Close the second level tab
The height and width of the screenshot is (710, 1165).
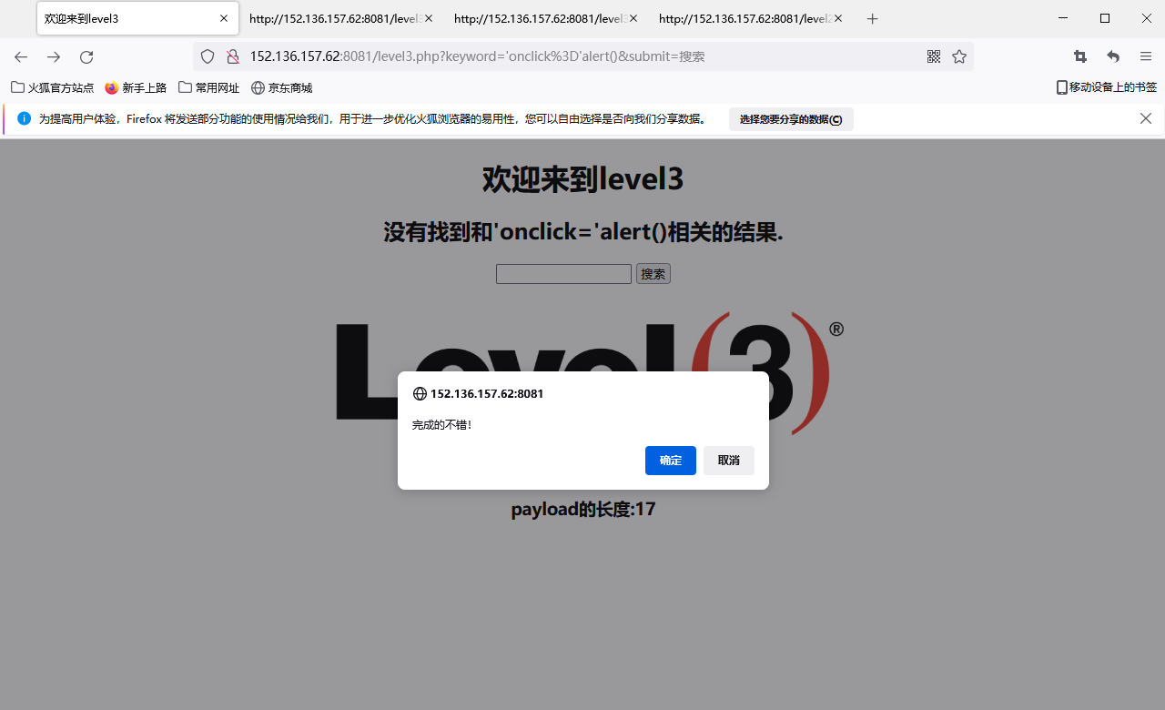click(429, 18)
